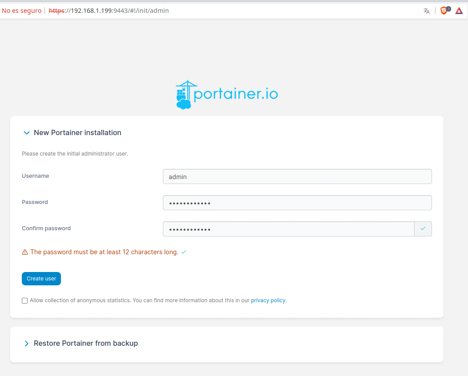Click the green check after the password requirement text
Viewport: 468px width, 376px height.
[x=183, y=252]
